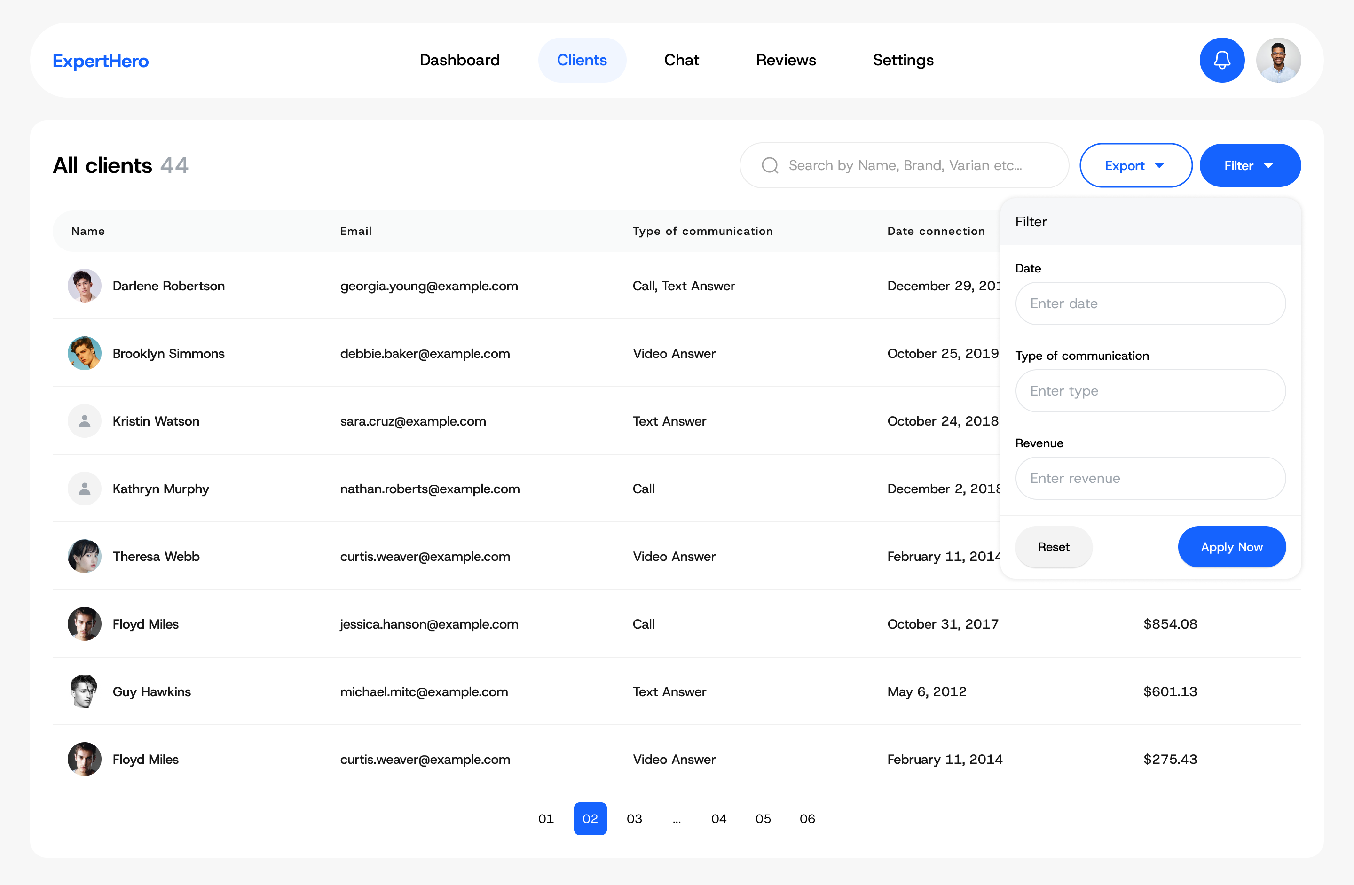
Task: Open Brooklyn Simmons' profile picture
Action: 84,353
